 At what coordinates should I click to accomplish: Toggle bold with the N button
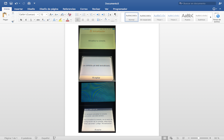21,20
